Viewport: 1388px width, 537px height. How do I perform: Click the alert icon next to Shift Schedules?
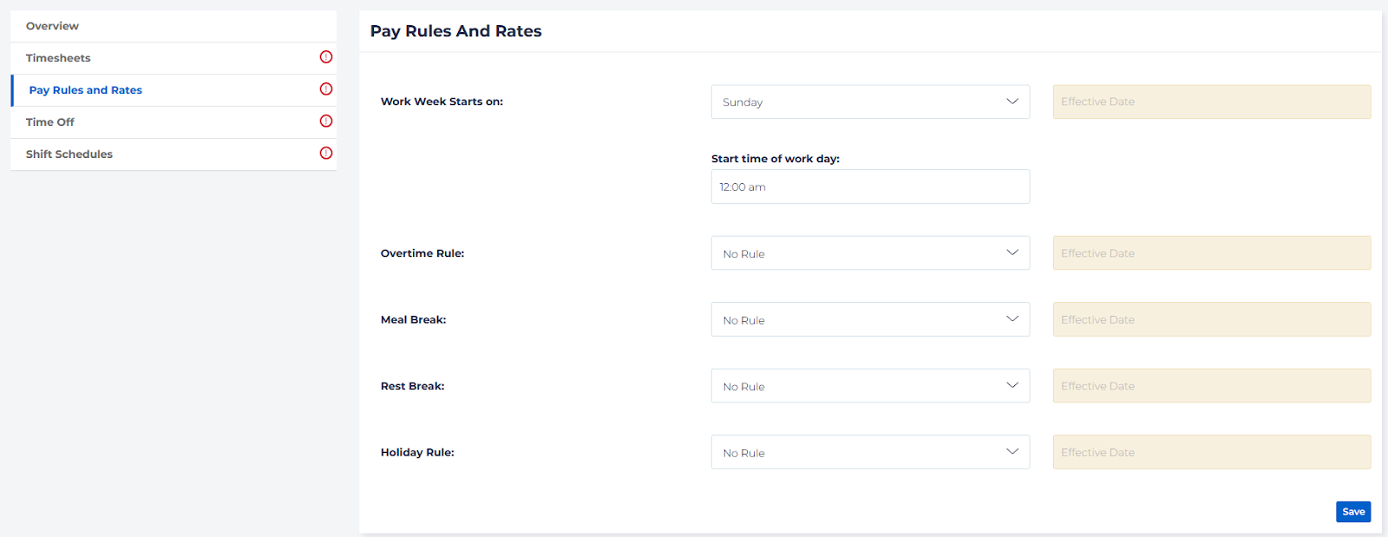pos(326,154)
